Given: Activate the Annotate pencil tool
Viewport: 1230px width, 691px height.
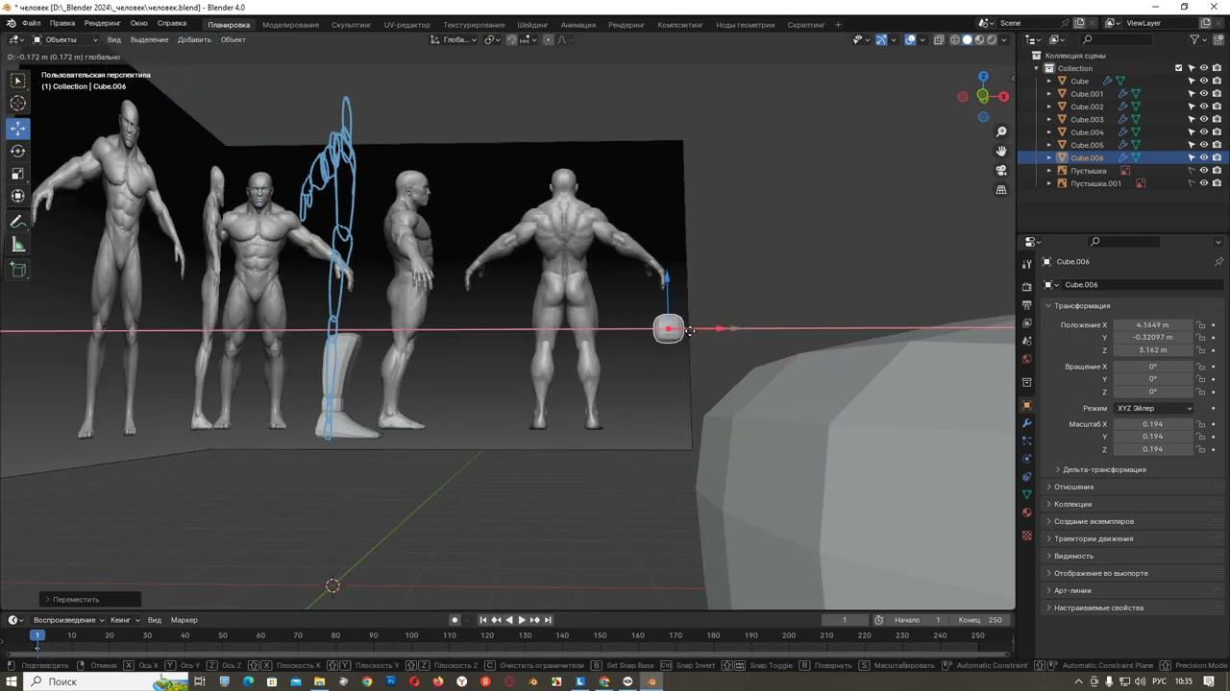Looking at the screenshot, I should click(x=18, y=222).
